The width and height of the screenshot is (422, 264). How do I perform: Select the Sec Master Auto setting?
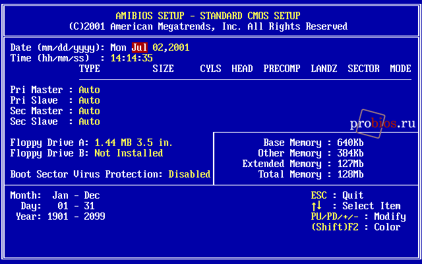[90, 111]
